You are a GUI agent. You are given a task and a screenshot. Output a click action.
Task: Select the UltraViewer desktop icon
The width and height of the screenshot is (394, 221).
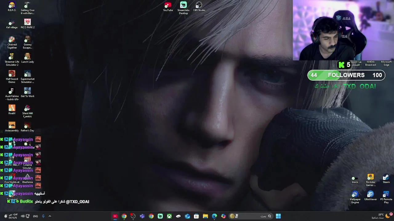pos(371,196)
